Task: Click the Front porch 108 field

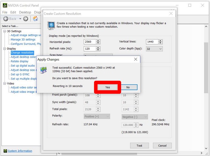Action: pos(90,95)
